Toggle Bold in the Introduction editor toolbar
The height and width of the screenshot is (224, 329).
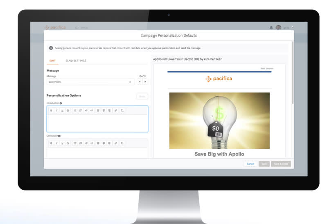[51, 110]
